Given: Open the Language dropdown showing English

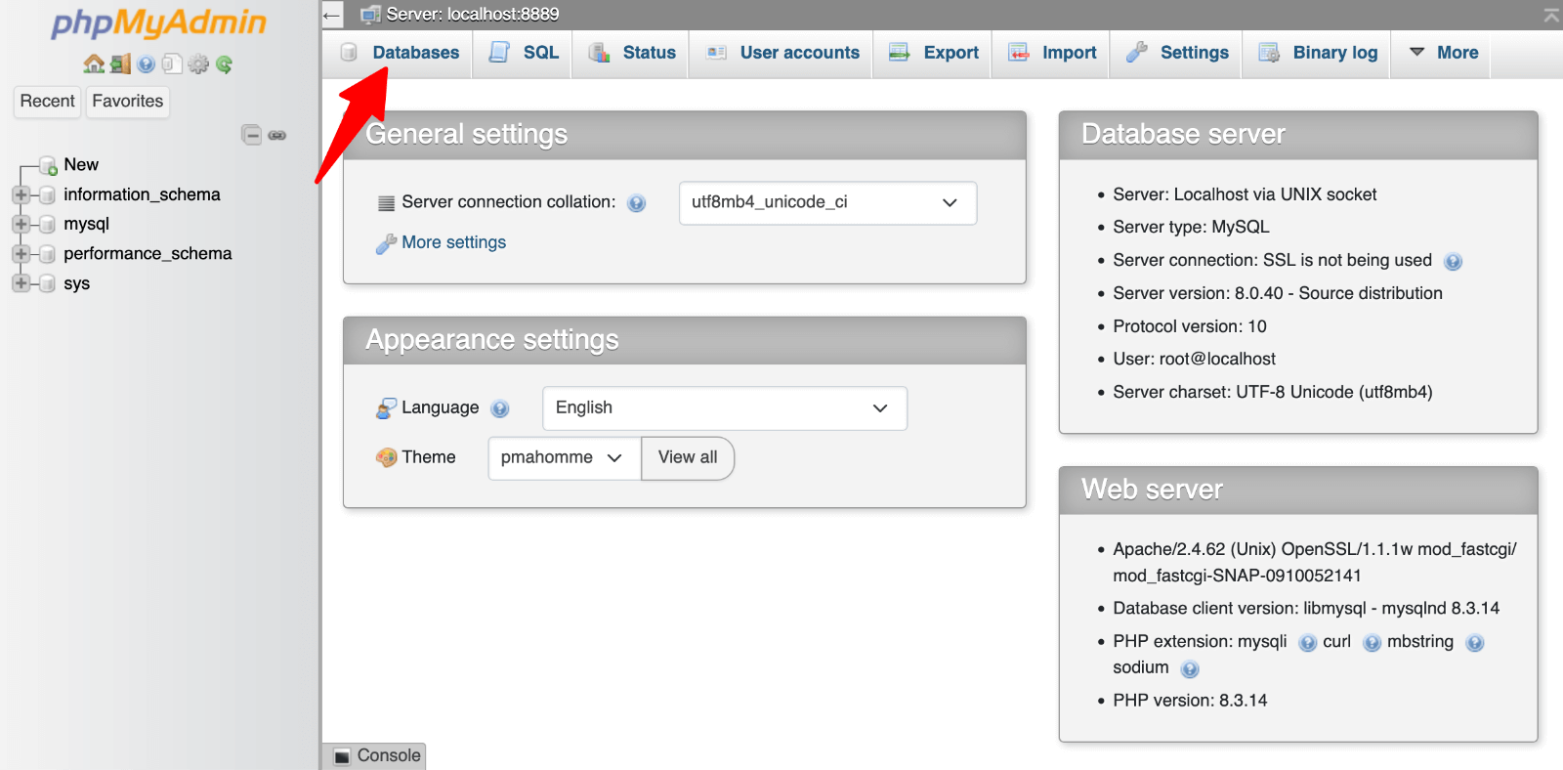Looking at the screenshot, I should click(725, 408).
